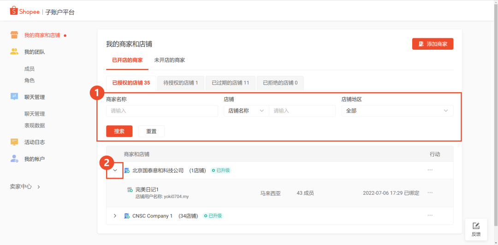Open 我的商家和店铺 shop icon in sidebar
The height and width of the screenshot is (245, 498).
[x=14, y=35]
